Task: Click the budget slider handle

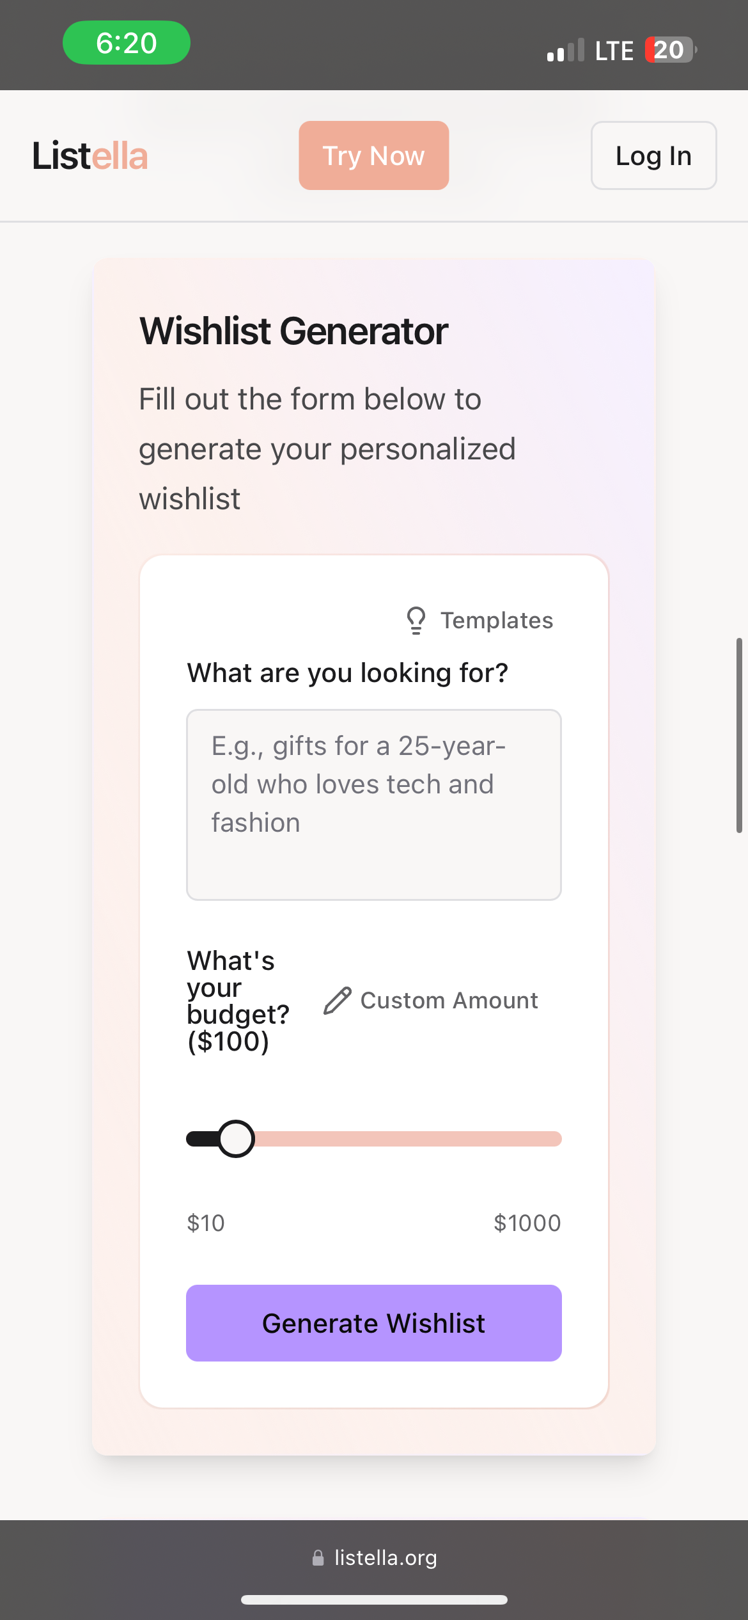Action: (x=236, y=1139)
